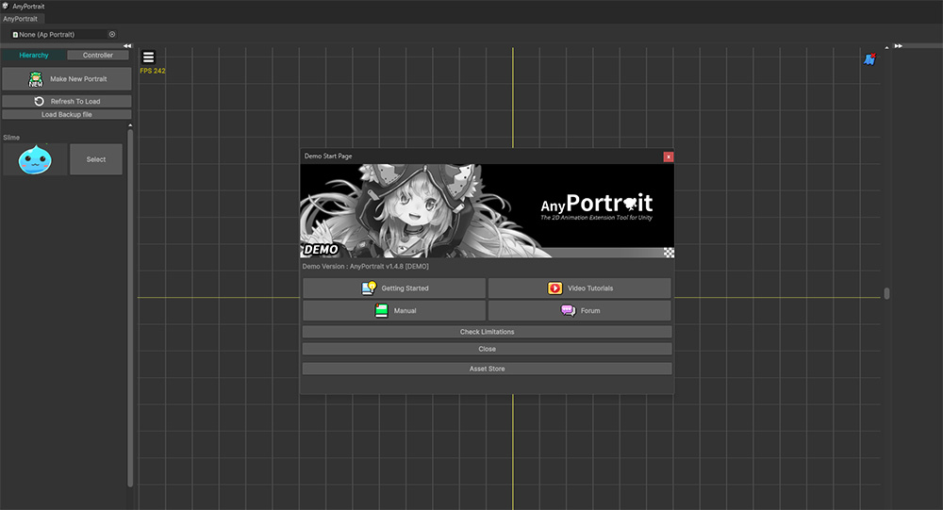Open the Forum
943x510 pixels.
(x=580, y=310)
